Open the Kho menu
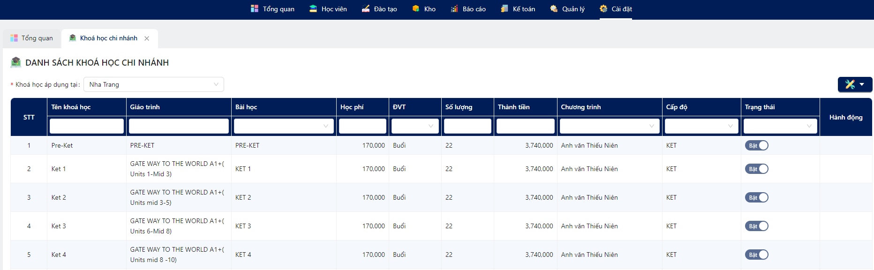Image resolution: width=874 pixels, height=270 pixels. 424,9
